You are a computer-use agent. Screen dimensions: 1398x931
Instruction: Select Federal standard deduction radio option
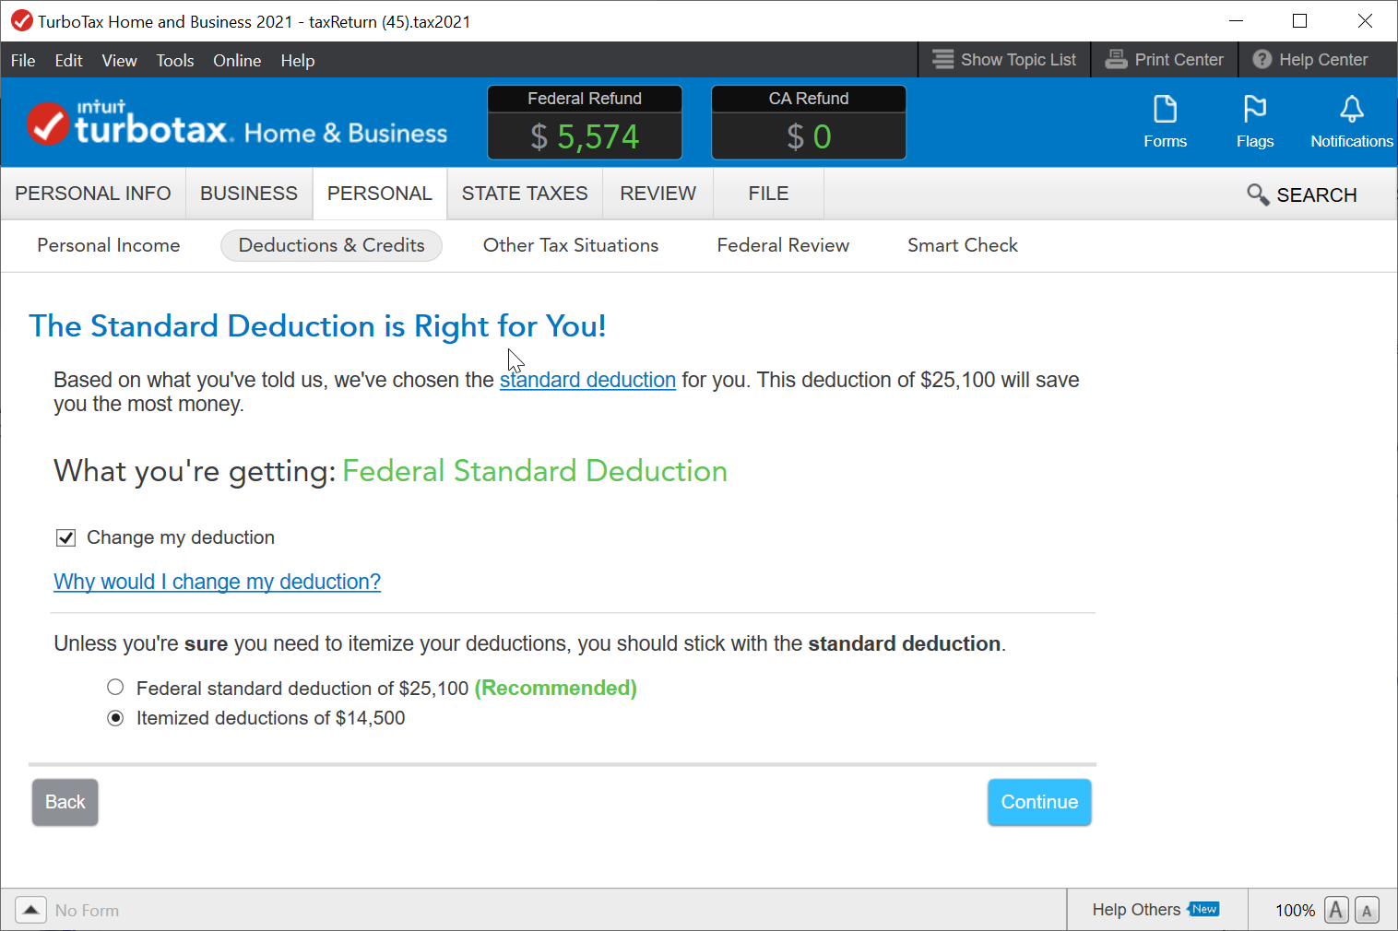(115, 687)
